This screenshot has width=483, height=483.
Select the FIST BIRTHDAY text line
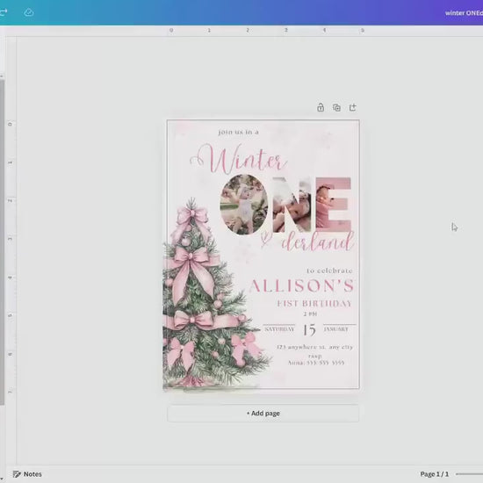(x=314, y=304)
